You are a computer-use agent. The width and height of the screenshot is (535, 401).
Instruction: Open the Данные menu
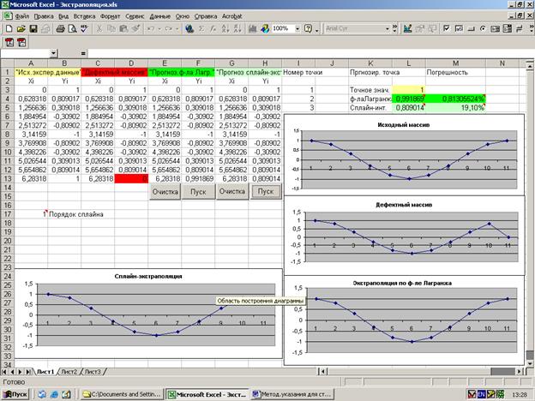click(x=159, y=16)
